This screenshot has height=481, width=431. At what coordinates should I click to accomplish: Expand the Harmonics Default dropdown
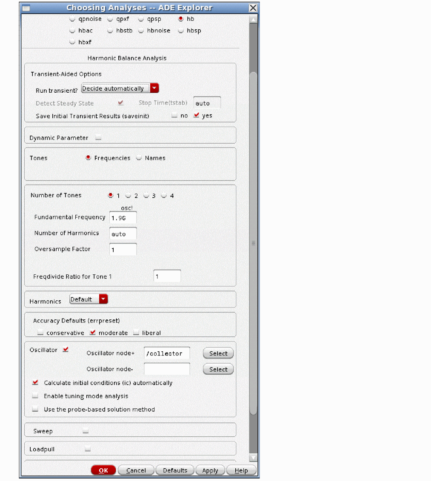pos(103,299)
